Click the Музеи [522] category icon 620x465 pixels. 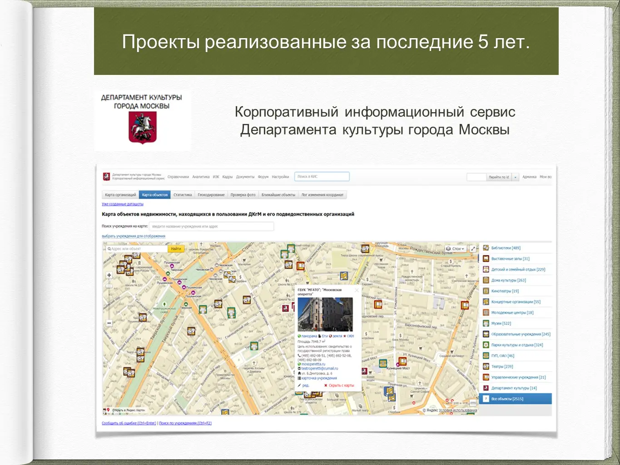pos(486,323)
